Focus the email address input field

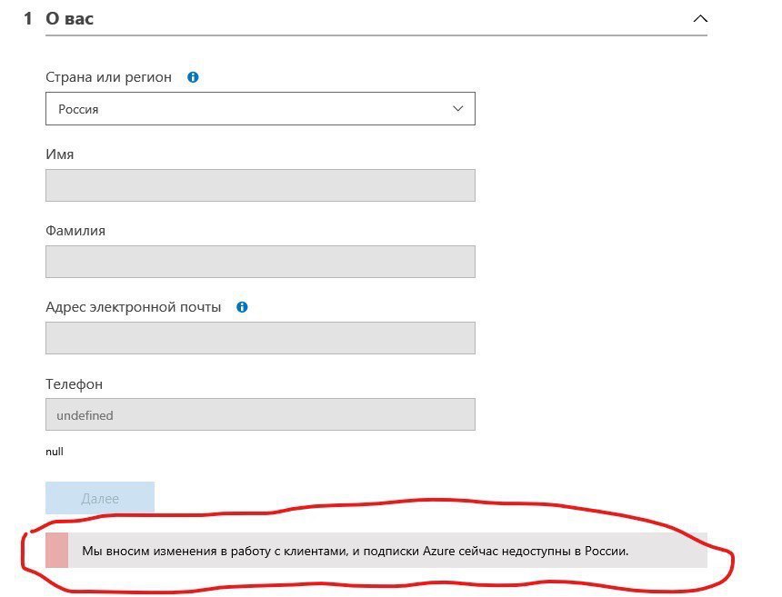260,338
